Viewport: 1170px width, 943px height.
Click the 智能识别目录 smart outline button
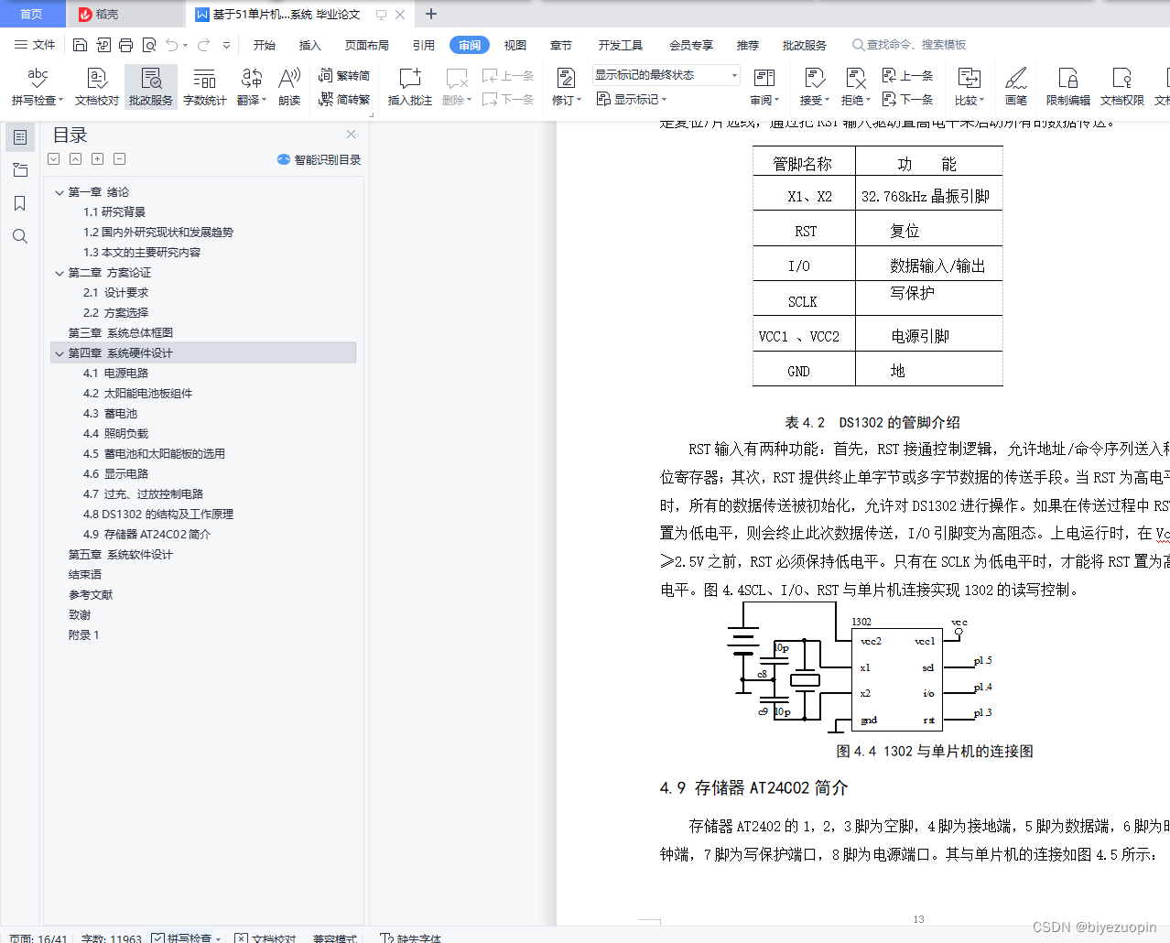pyautogui.click(x=322, y=159)
